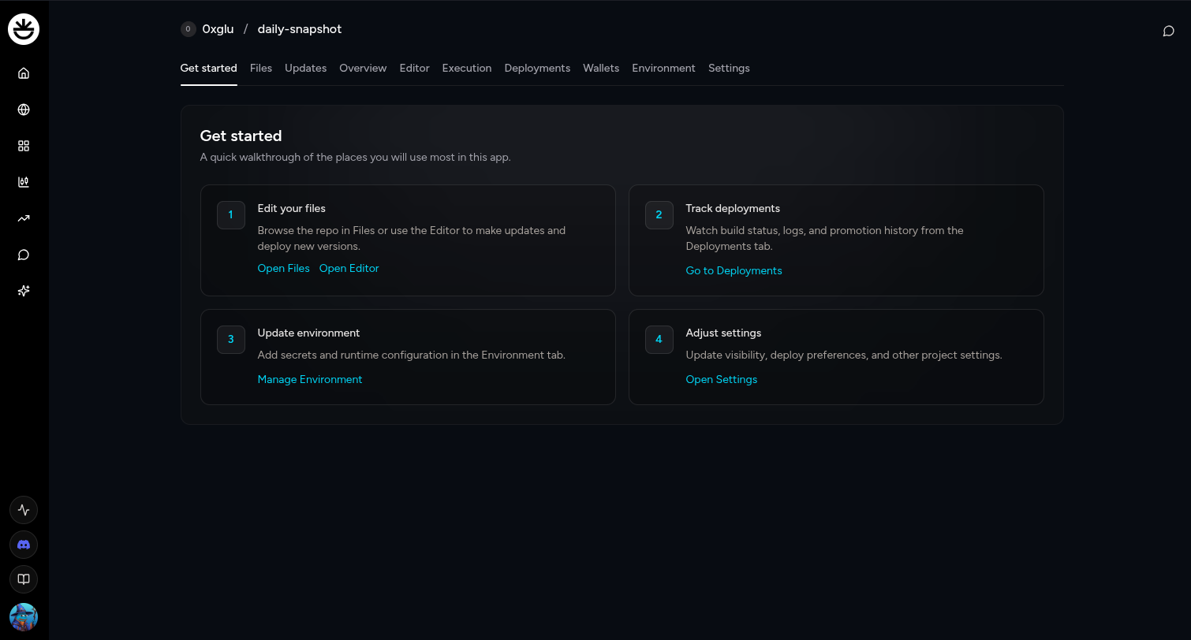Open the wizard user avatar
The width and height of the screenshot is (1191, 640).
click(x=24, y=616)
